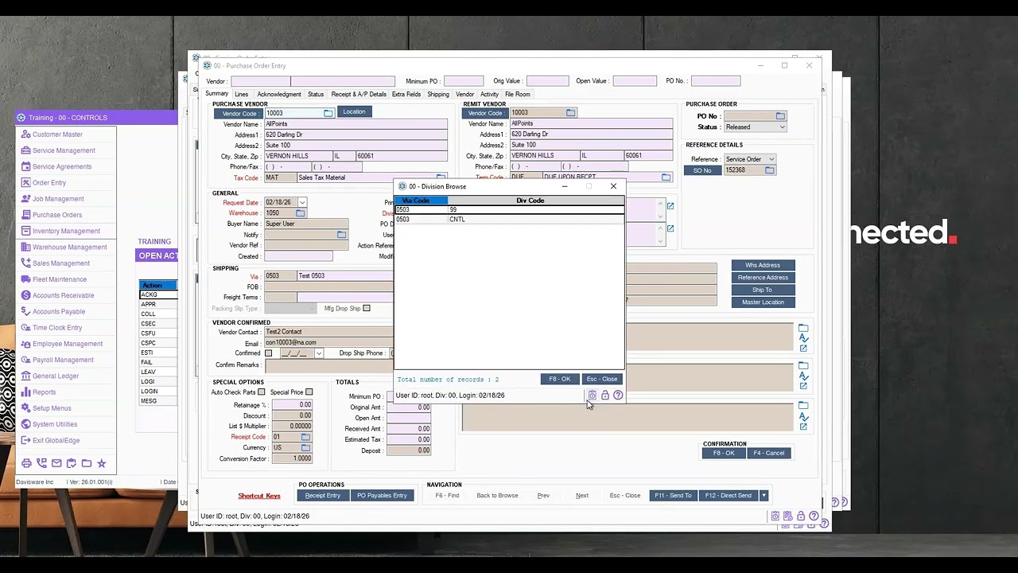Viewport: 1018px width, 573px height.
Task: Click the lock icon in Purchase Order Entry status bar
Action: click(801, 516)
